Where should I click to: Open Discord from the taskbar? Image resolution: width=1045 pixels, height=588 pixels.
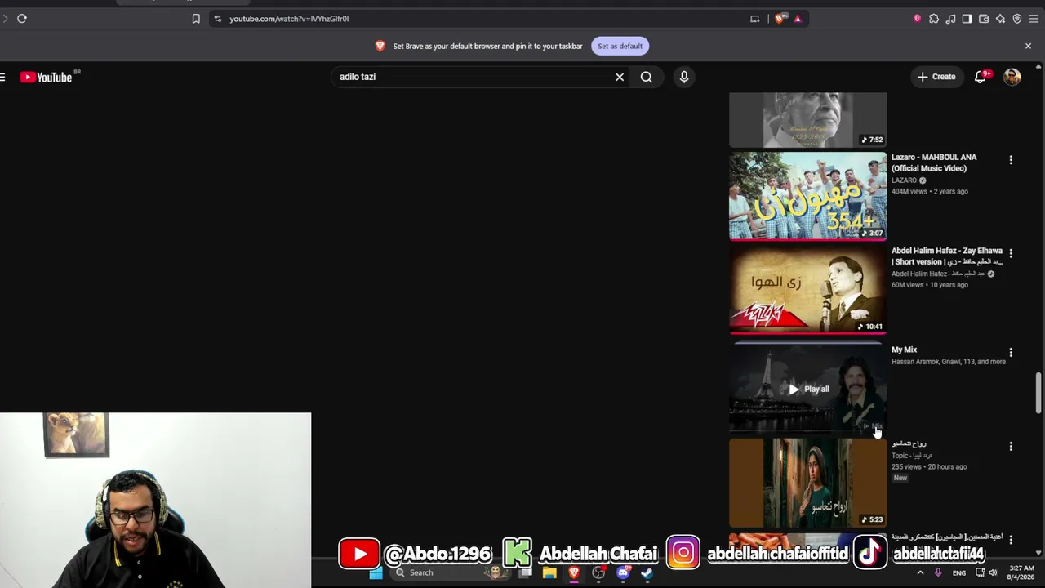pyautogui.click(x=623, y=573)
